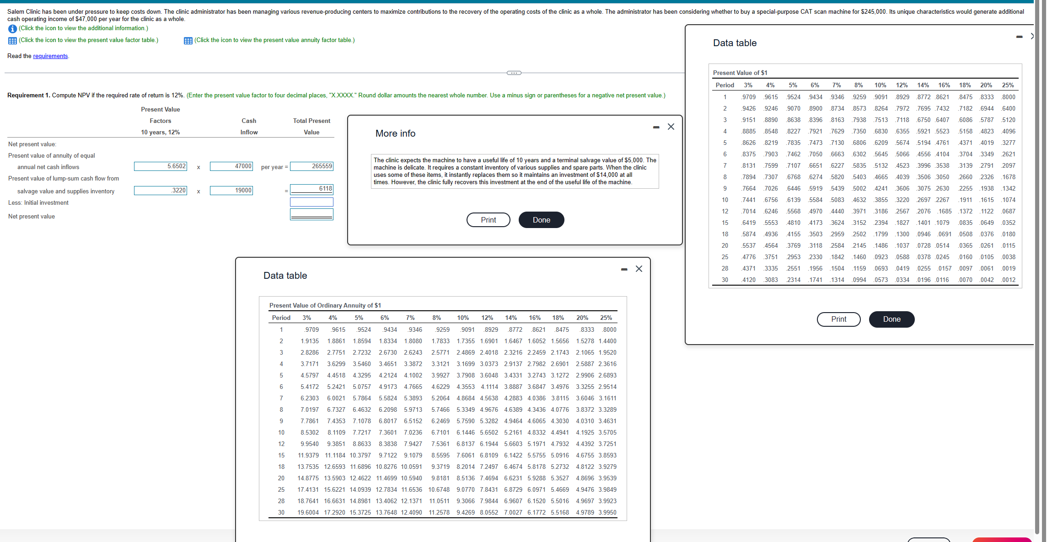Click Print below the Present Value of $1 table
Screen dimensions: 1047x542
(838, 319)
